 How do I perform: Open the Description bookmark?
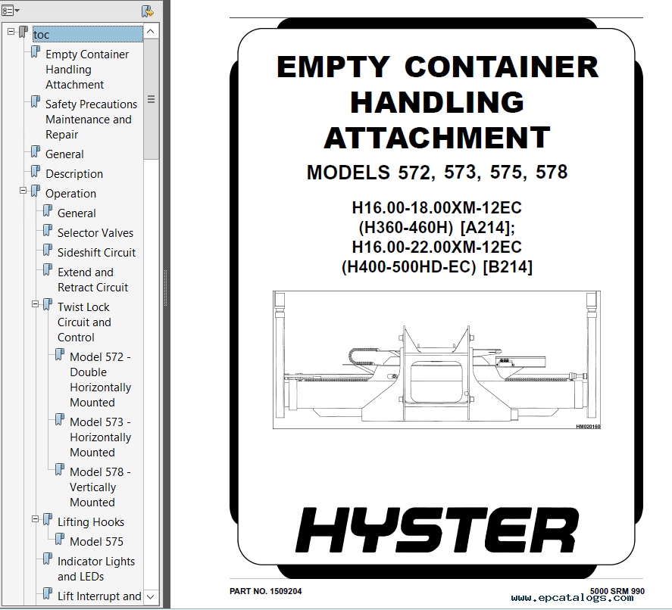pos(74,174)
